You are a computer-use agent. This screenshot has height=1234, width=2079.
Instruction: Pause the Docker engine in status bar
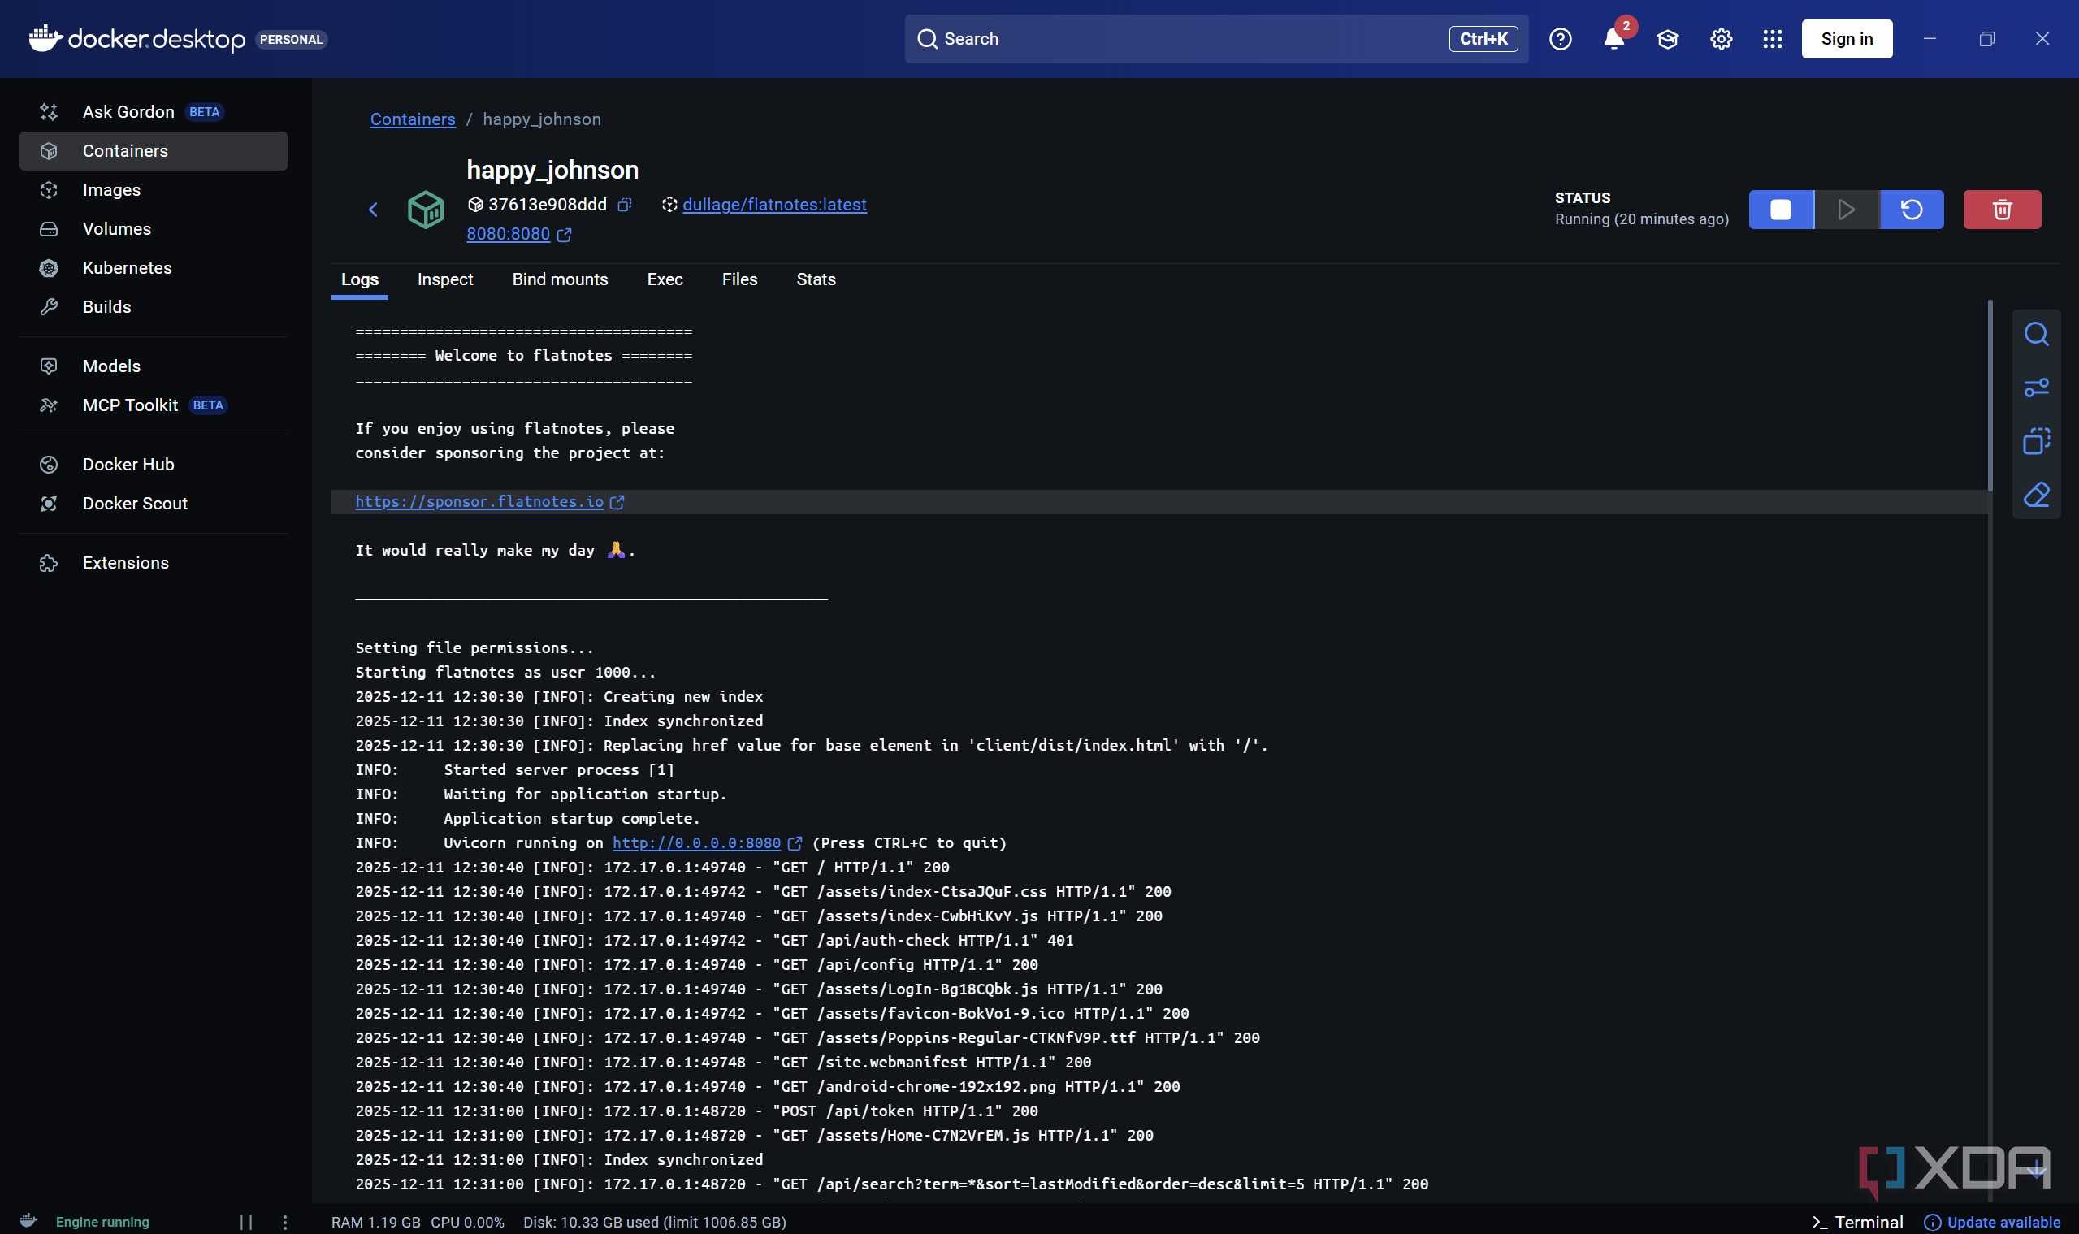pos(246,1222)
